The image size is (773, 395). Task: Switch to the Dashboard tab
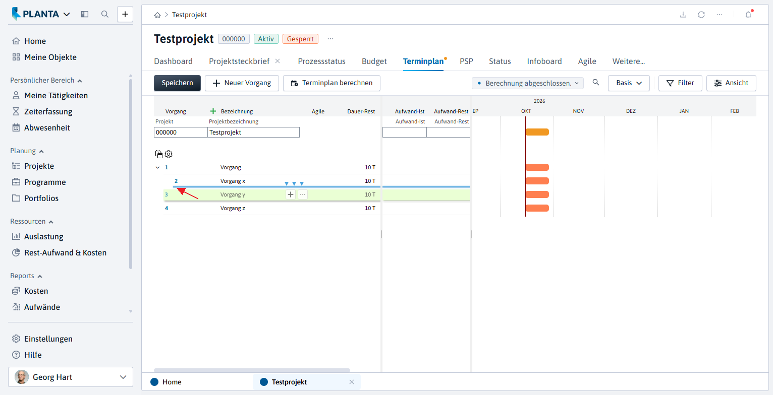tap(173, 61)
